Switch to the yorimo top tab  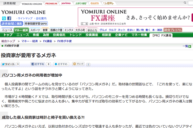[66, 3]
